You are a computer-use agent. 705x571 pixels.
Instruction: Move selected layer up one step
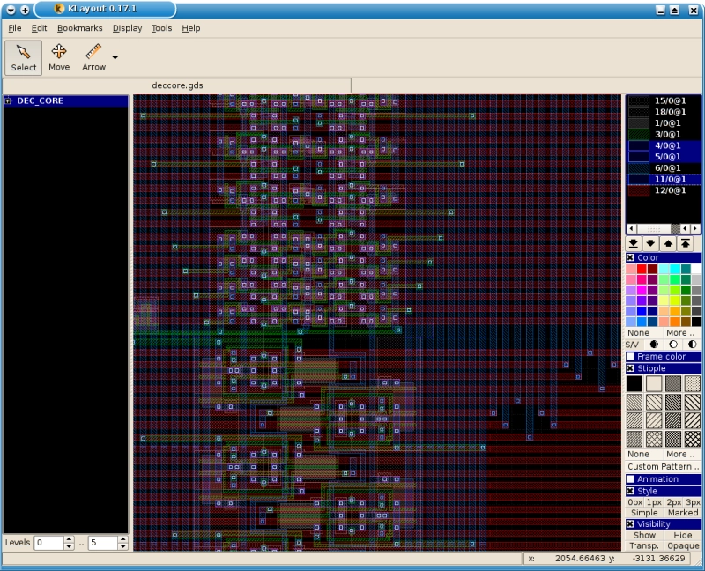(668, 244)
